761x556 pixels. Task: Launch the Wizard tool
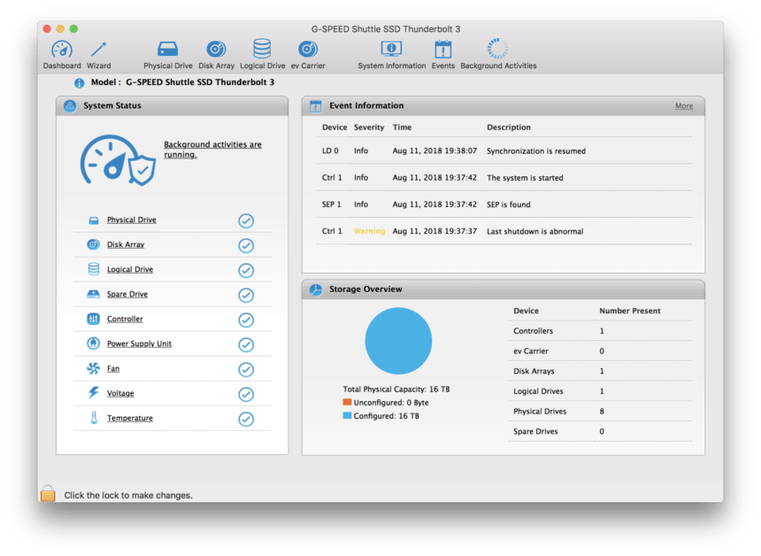point(98,50)
